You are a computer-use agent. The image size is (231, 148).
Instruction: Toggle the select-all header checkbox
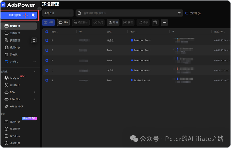47,31
